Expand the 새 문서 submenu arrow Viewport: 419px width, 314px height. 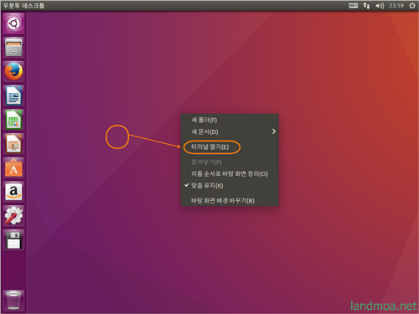(x=274, y=131)
